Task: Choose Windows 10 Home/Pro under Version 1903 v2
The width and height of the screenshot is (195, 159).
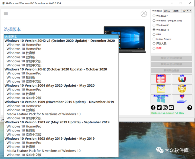Action: click(x=61, y=126)
